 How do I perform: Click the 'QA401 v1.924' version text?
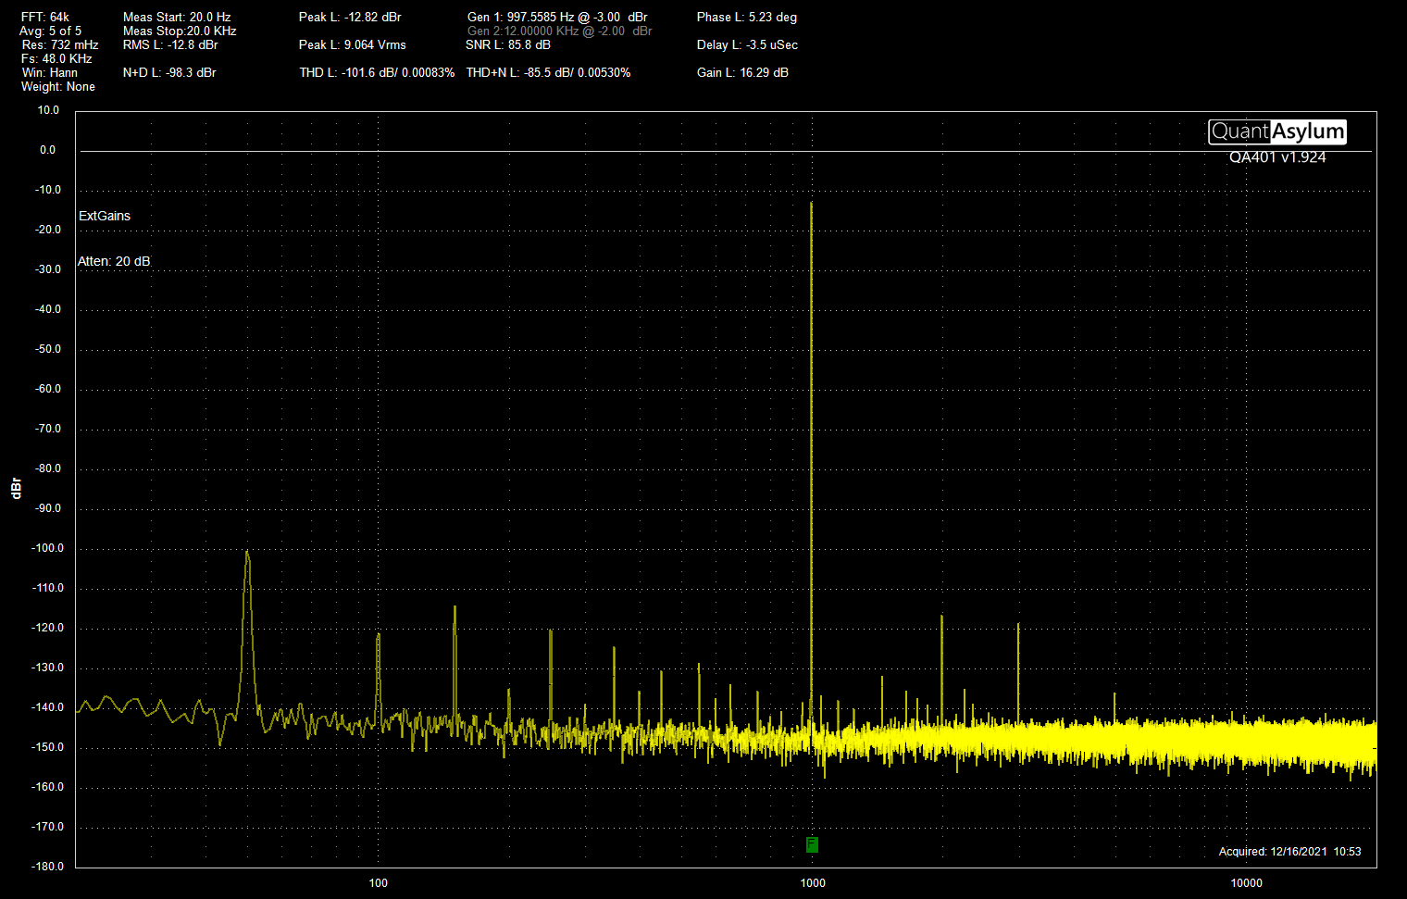point(1277,157)
